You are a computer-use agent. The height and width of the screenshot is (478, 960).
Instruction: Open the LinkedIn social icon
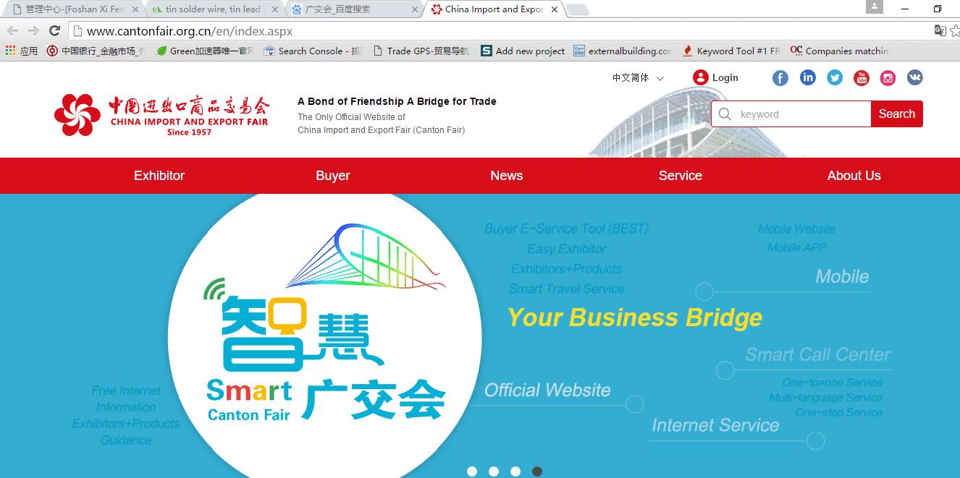click(x=807, y=77)
